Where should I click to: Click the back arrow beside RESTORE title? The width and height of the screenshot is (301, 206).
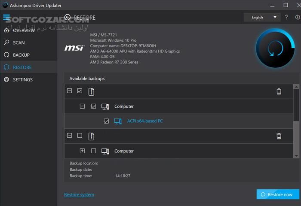click(68, 18)
